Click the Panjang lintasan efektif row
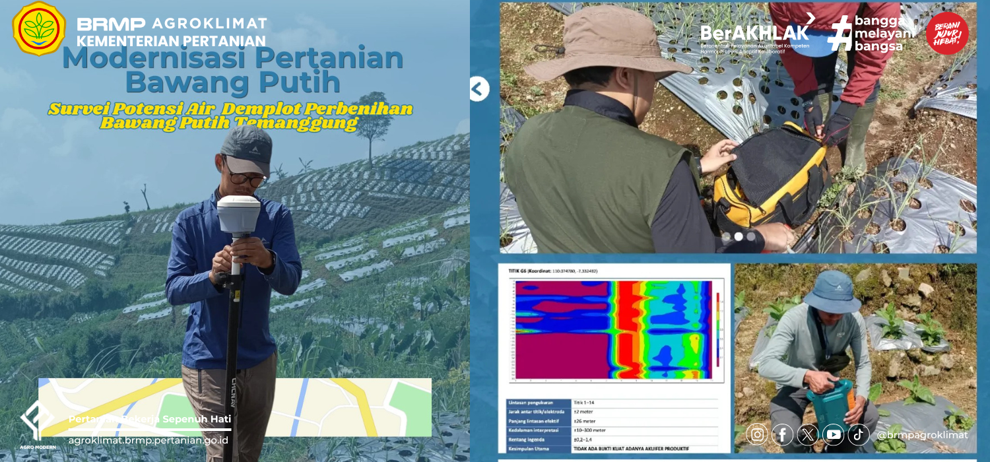Screen dimensions: 990x462 [x=612, y=421]
